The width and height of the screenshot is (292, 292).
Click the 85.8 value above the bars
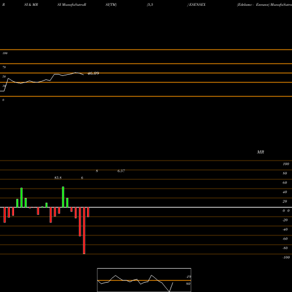click(58, 178)
